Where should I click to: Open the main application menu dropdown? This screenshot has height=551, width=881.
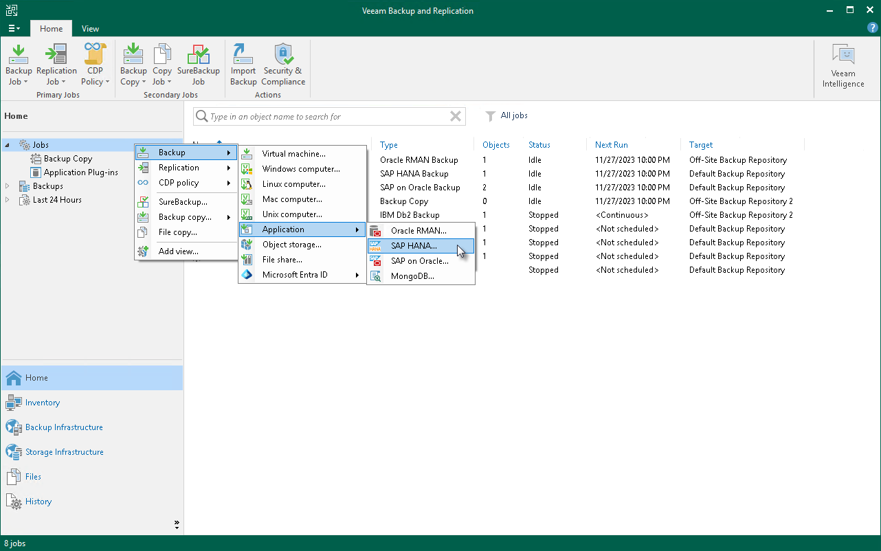click(x=14, y=29)
